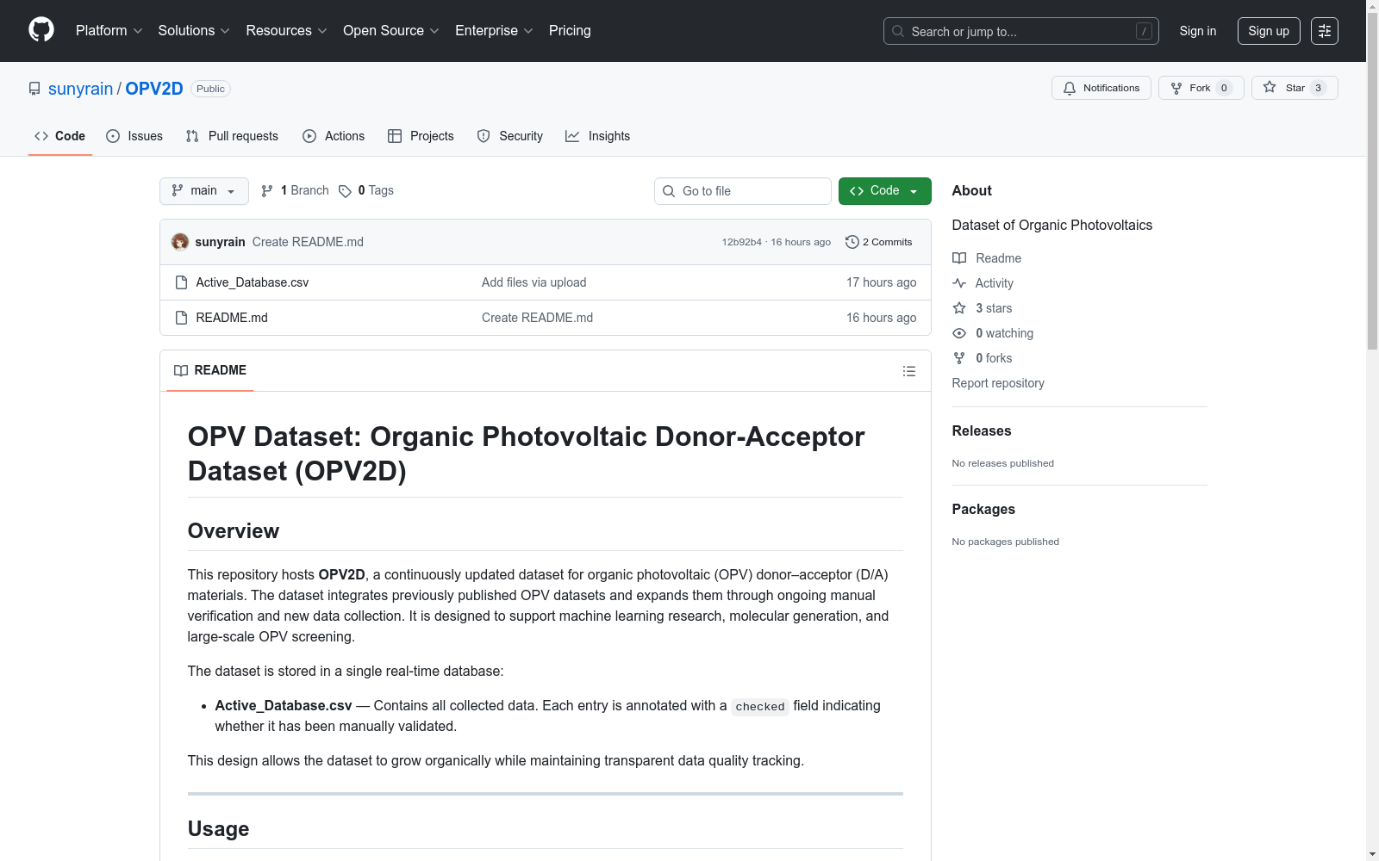
Task: Click the Go to file input
Action: [743, 191]
